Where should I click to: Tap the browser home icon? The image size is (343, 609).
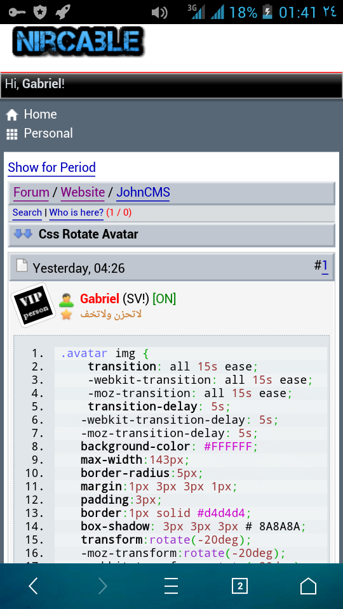click(308, 586)
